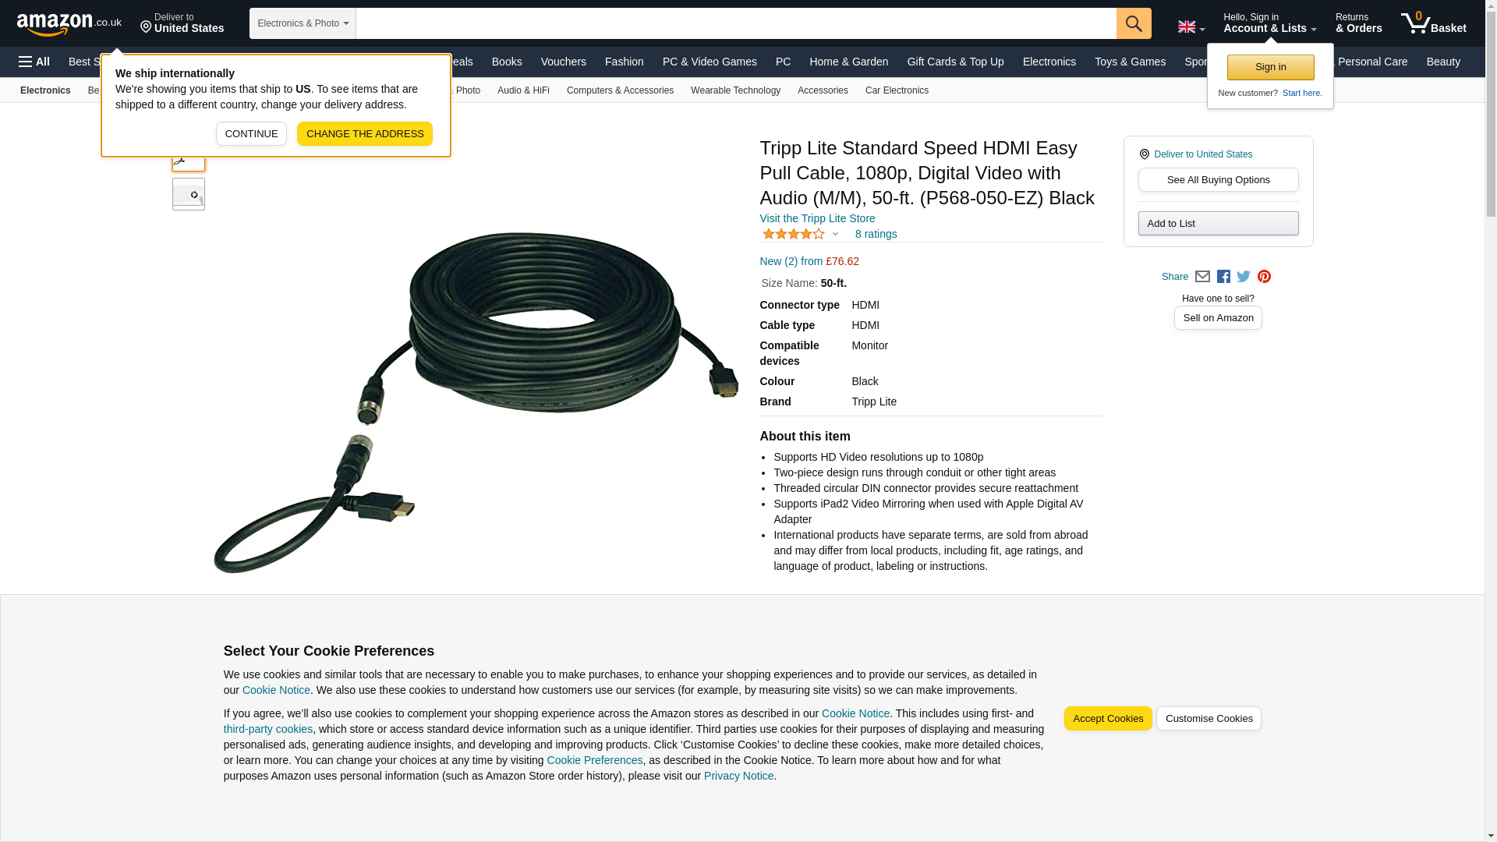
Task: Click the Accept Cookies button
Action: [1107, 719]
